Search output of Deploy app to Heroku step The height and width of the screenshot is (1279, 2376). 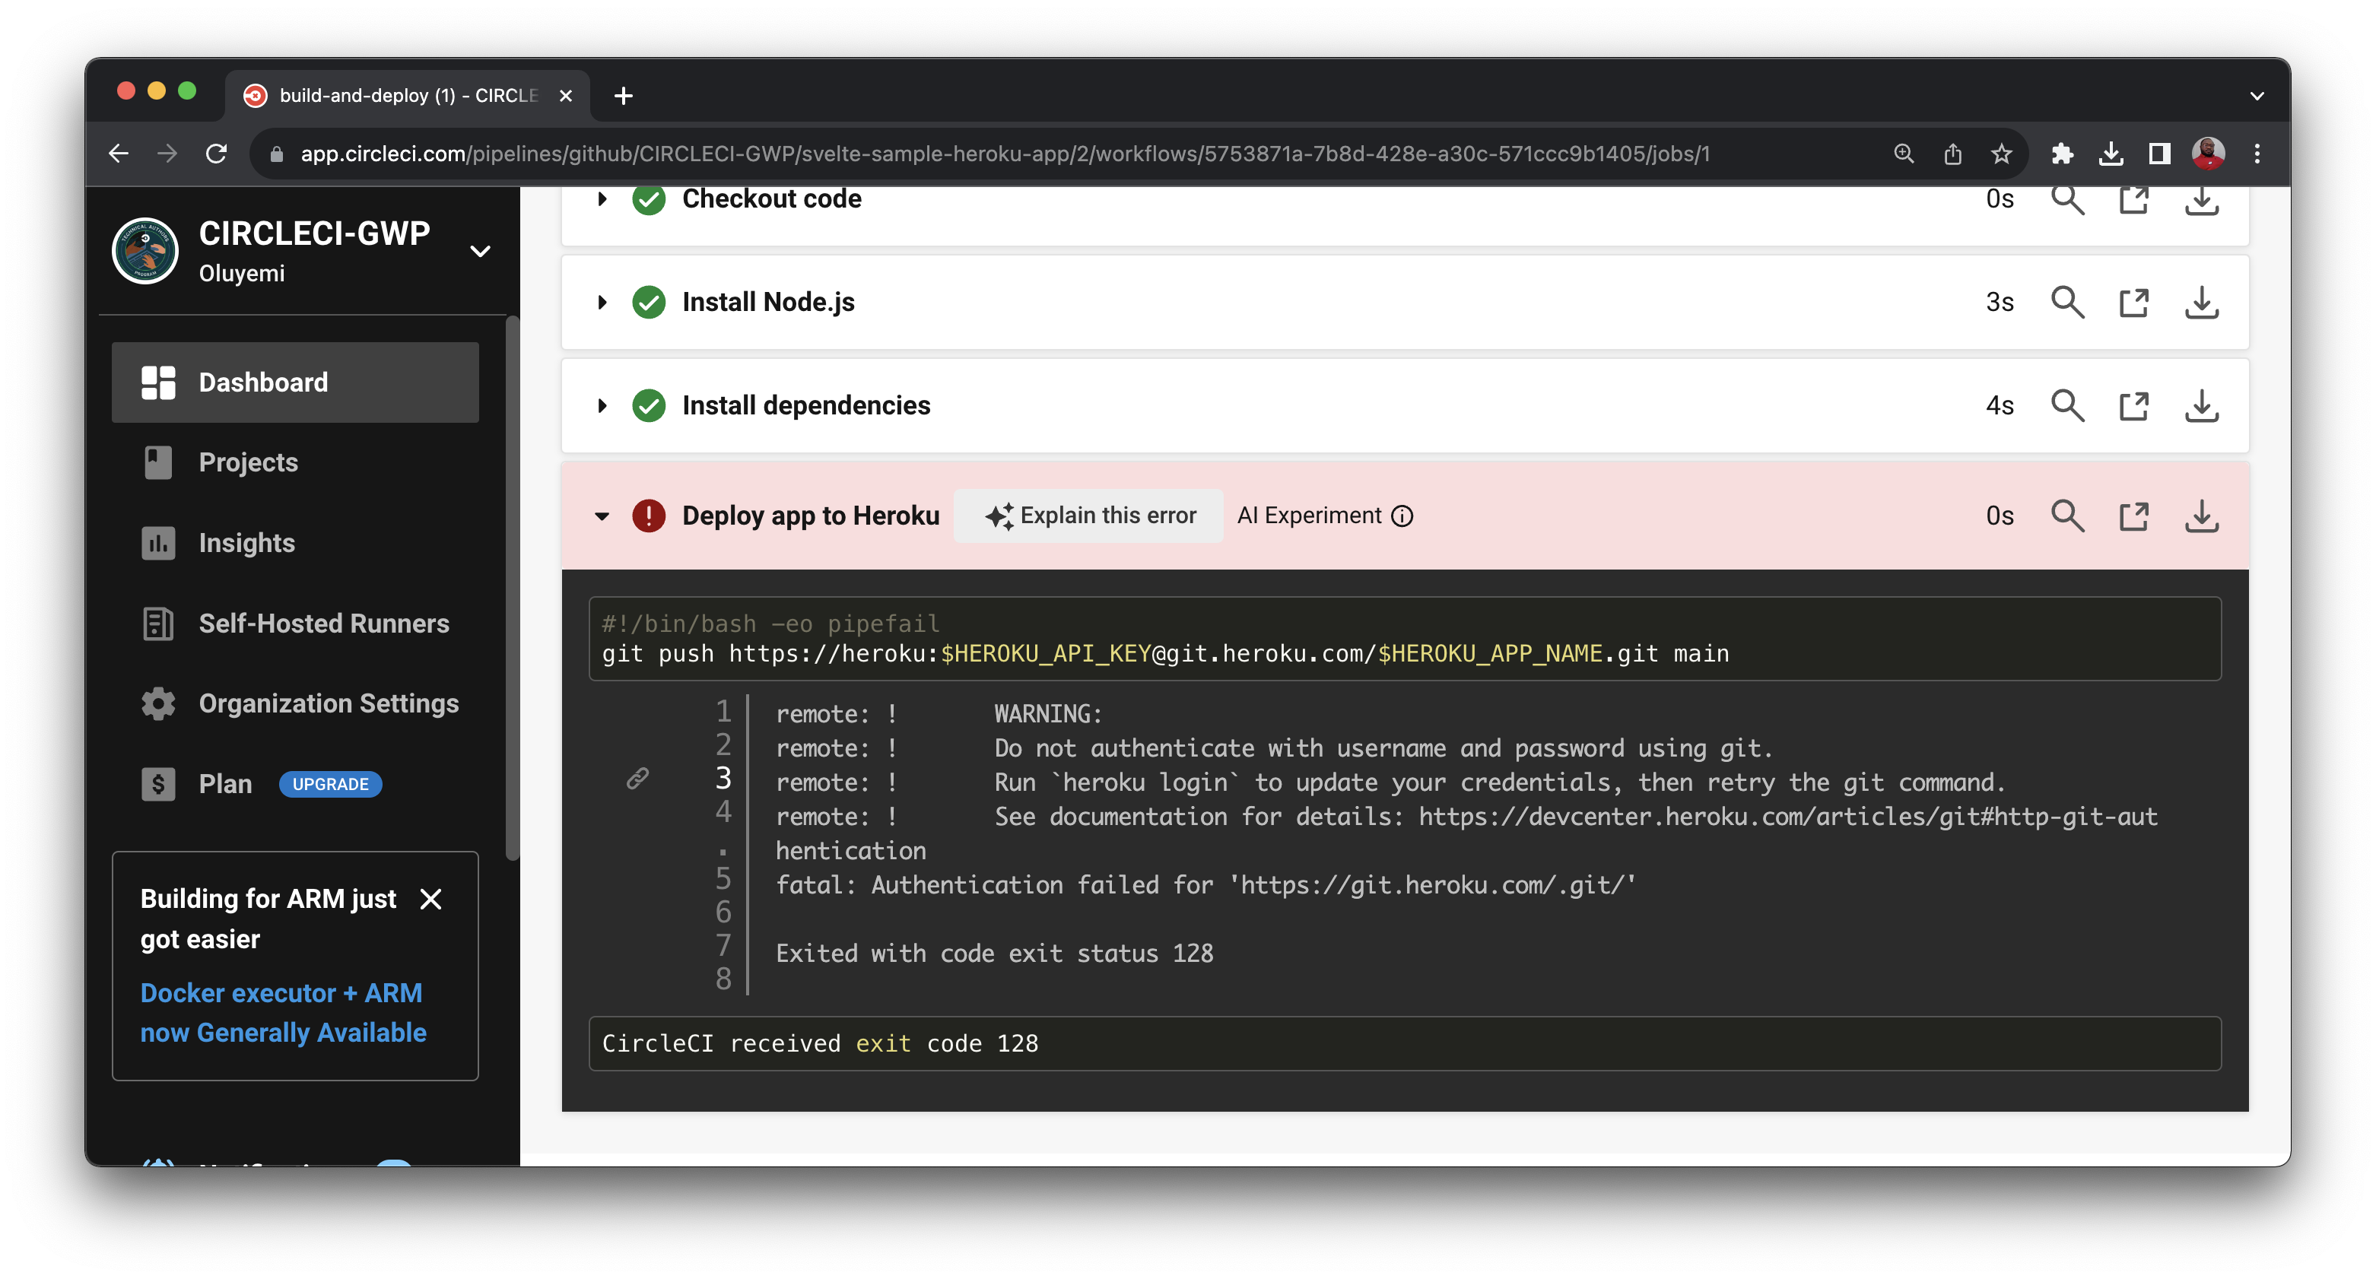(2066, 516)
